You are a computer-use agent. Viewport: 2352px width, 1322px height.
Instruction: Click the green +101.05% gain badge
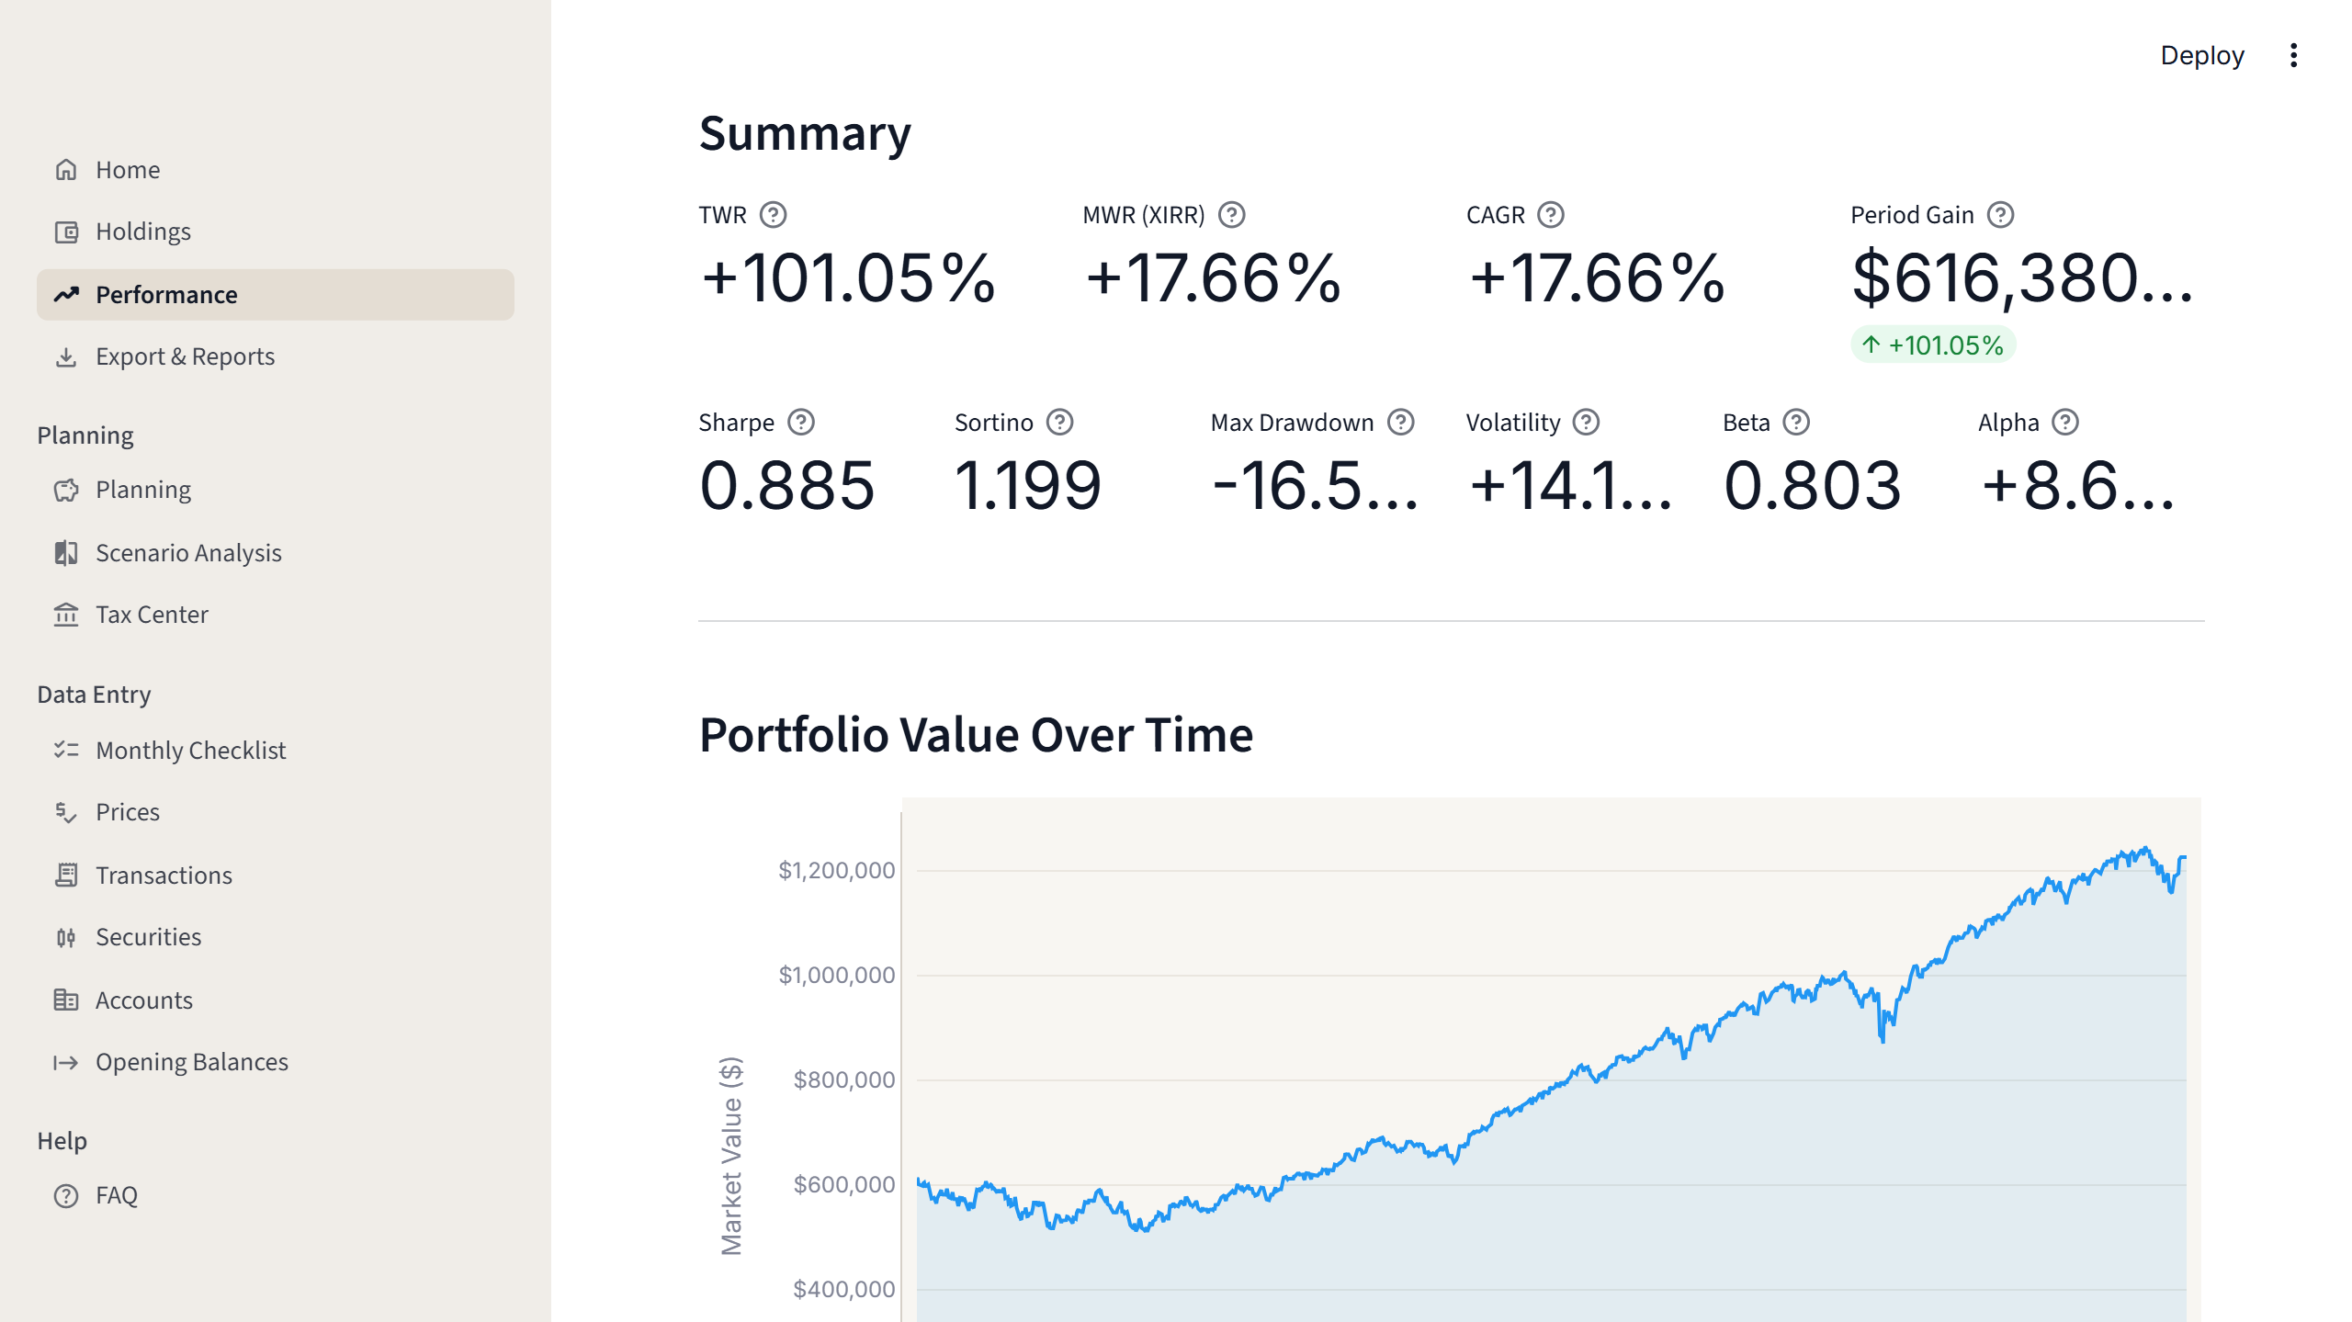click(x=1932, y=345)
